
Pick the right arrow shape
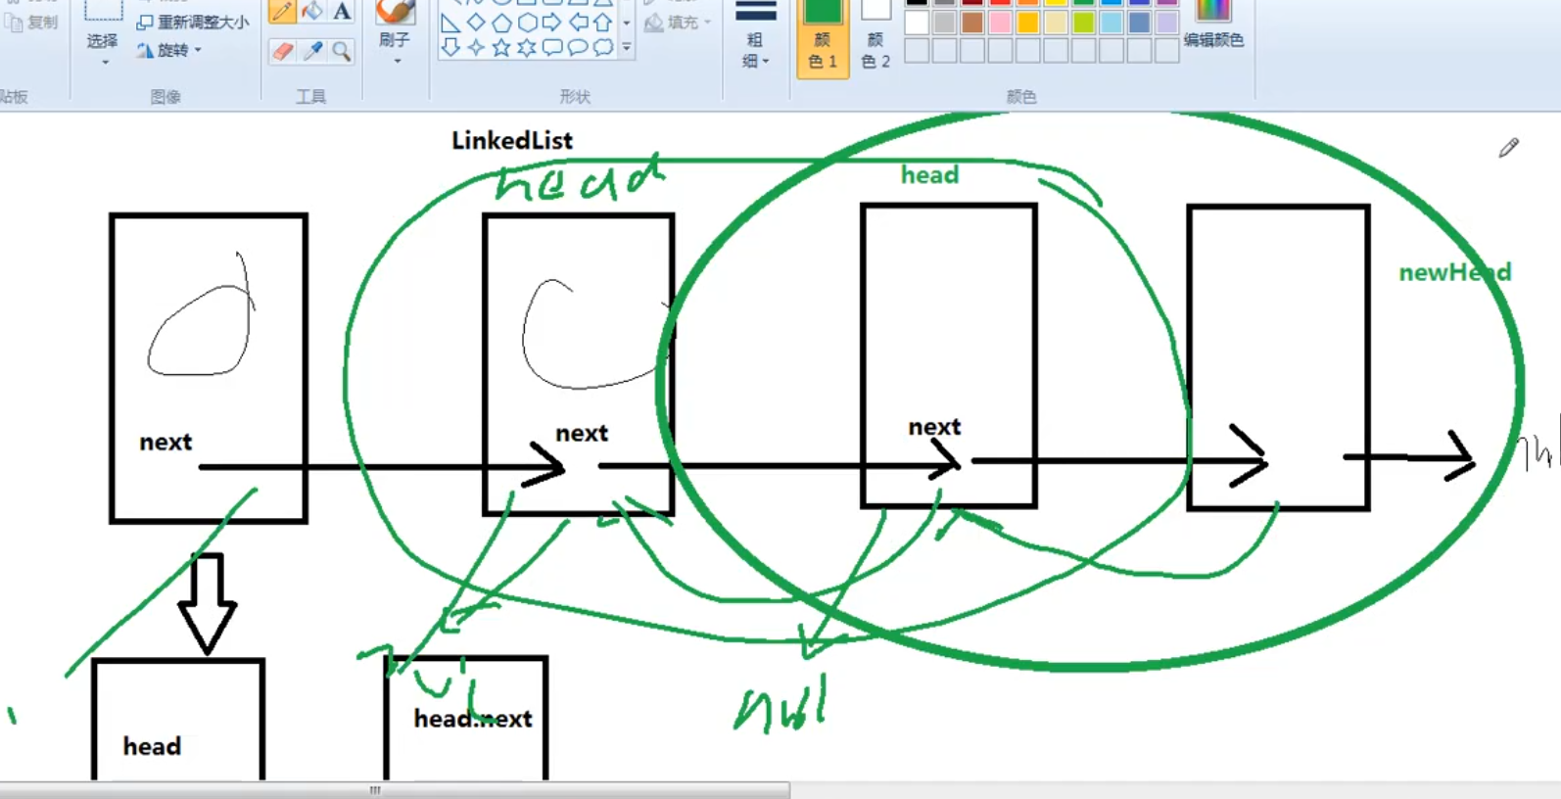tap(552, 22)
